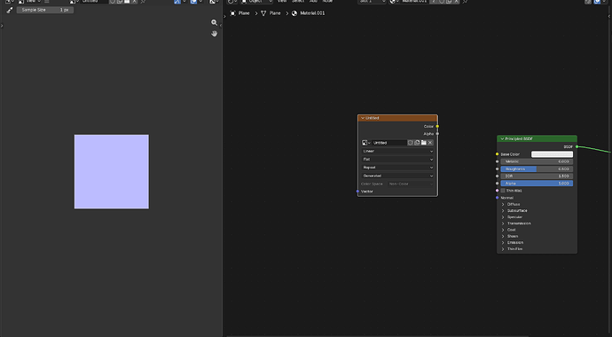Image resolution: width=612 pixels, height=337 pixels.
Task: Open the image editor left toolbar arrow
Action: [x=2, y=26]
